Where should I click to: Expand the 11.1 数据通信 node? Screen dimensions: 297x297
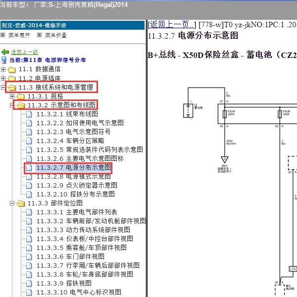pos(3,69)
